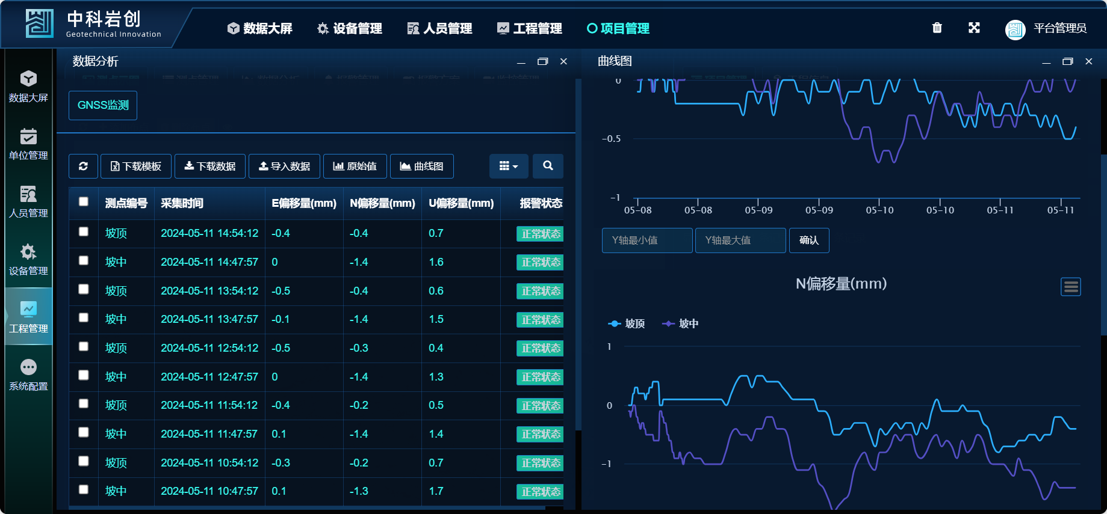Viewport: 1107px width, 514px height.
Task: Open 人员管理 in the left sidebar
Action: coord(28,201)
